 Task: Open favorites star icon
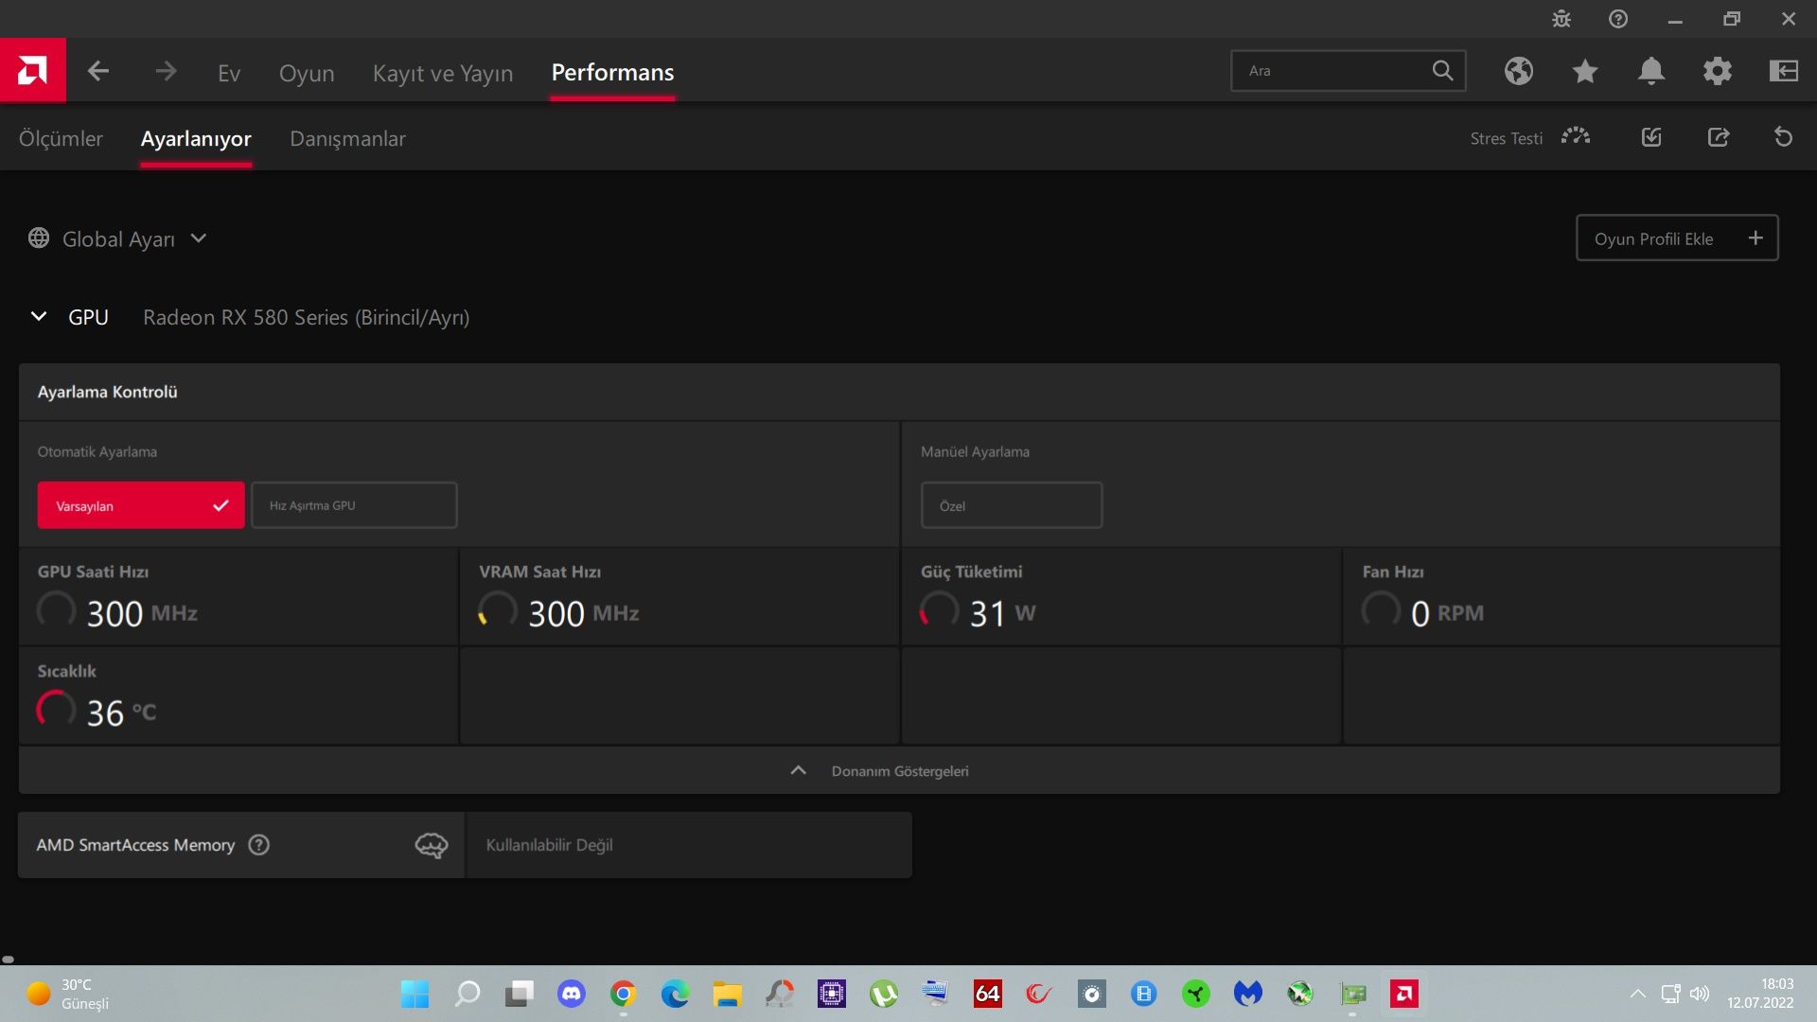pyautogui.click(x=1585, y=71)
